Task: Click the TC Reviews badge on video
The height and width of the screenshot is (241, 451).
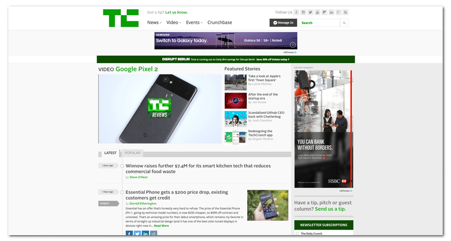Action: (159, 108)
